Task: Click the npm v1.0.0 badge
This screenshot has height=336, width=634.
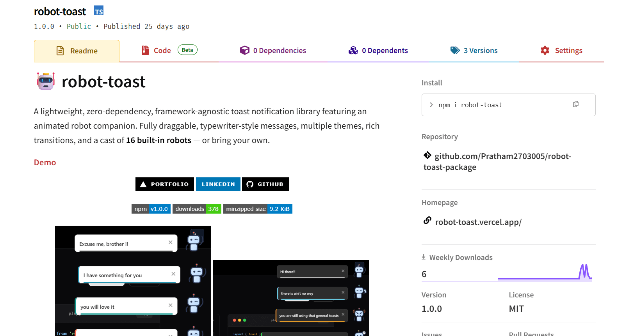Action: point(151,209)
